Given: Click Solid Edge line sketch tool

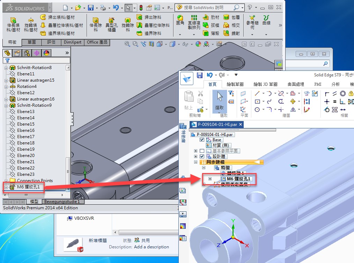Looking at the screenshot, I should coord(257,93).
